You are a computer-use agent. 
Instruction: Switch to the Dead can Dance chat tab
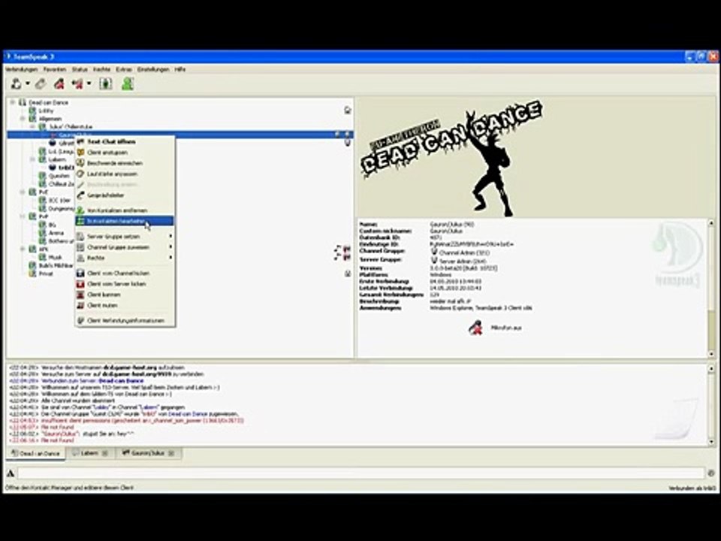pyautogui.click(x=36, y=454)
